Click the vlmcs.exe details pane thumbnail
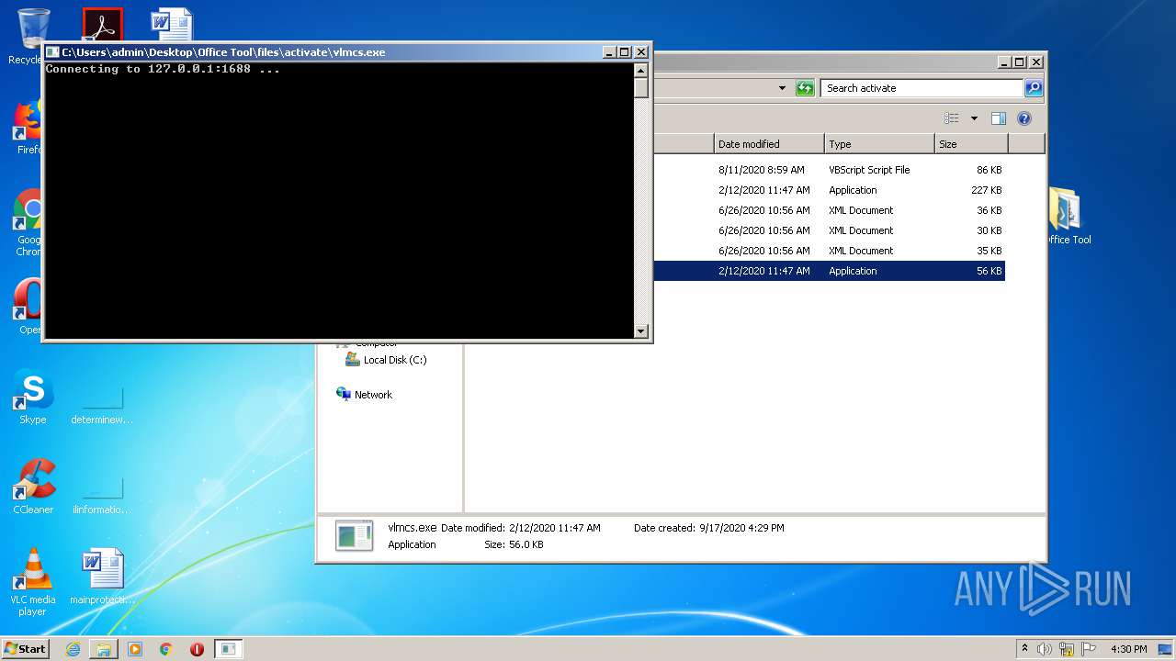Image resolution: width=1176 pixels, height=661 pixels. pos(355,535)
